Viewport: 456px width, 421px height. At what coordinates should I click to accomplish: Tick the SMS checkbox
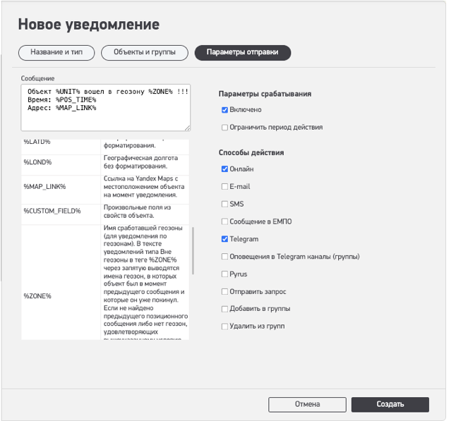coord(224,204)
